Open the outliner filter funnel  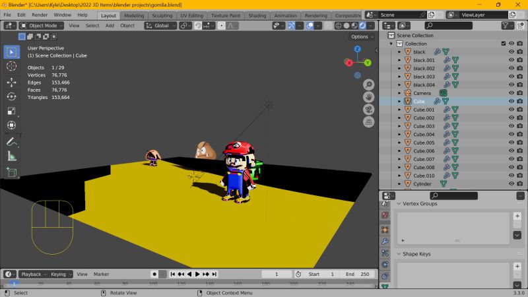(505, 26)
